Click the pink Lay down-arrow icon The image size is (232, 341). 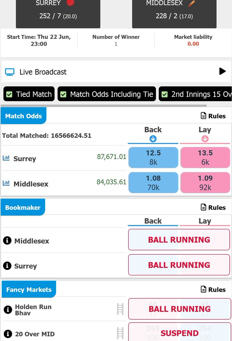pos(205,139)
